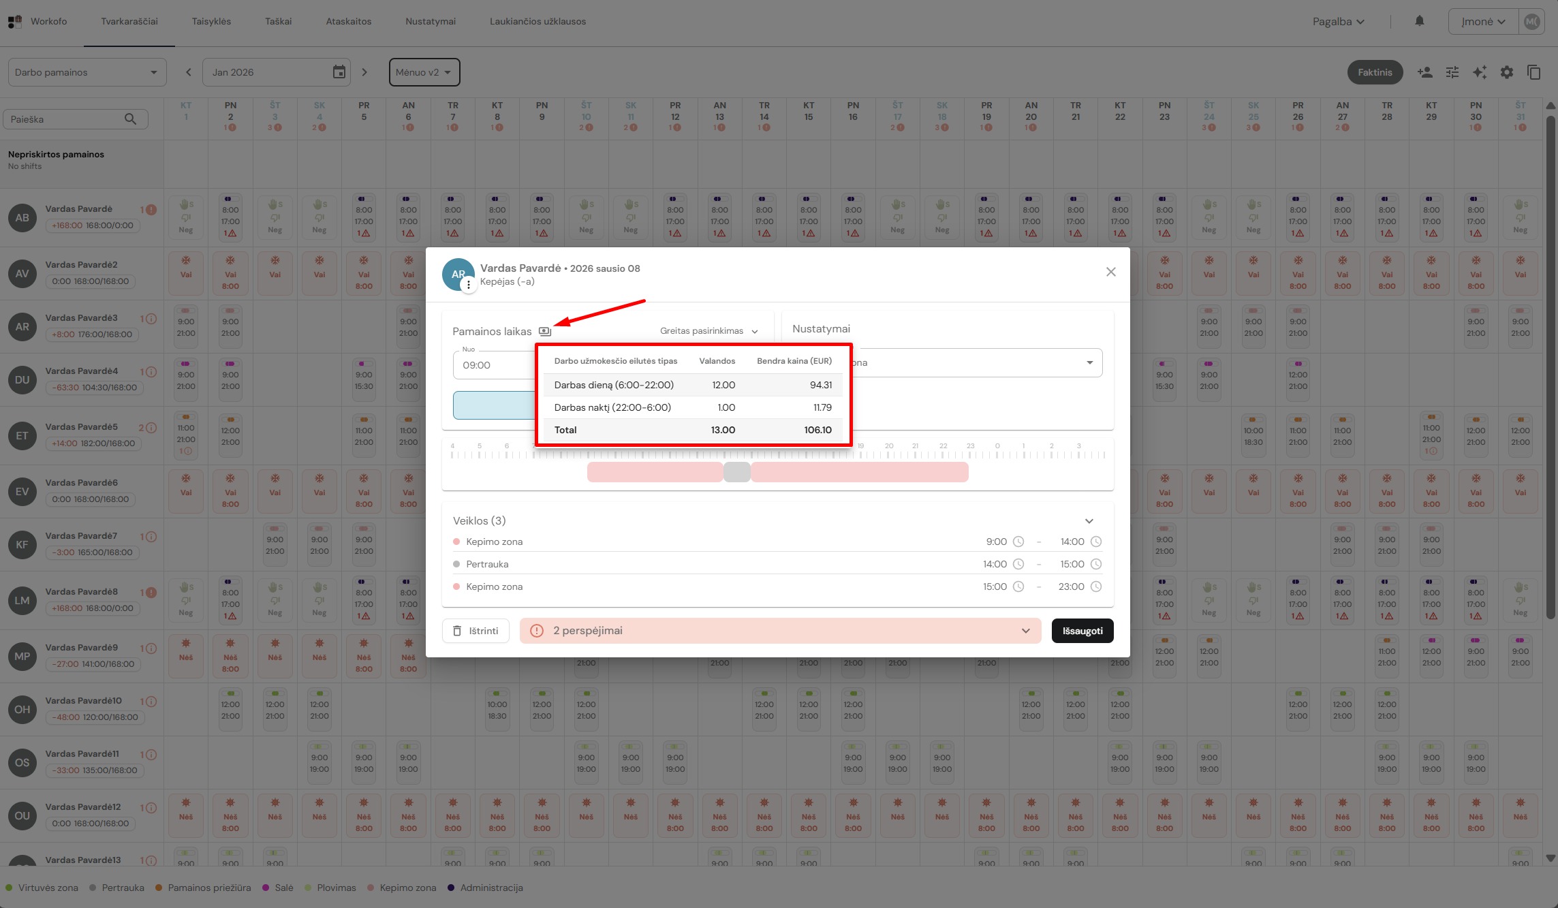Toggle the Faktinis view button
Viewport: 1558px width, 908px height.
(x=1375, y=72)
